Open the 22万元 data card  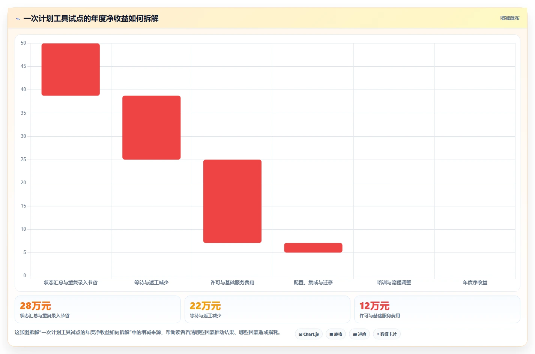pyautogui.click(x=267, y=309)
